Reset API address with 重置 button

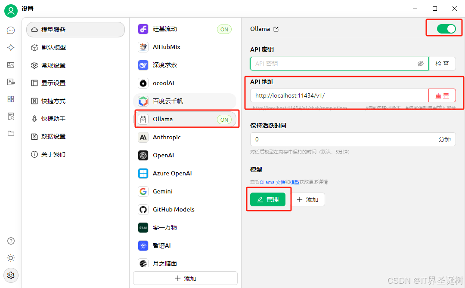pyautogui.click(x=442, y=95)
